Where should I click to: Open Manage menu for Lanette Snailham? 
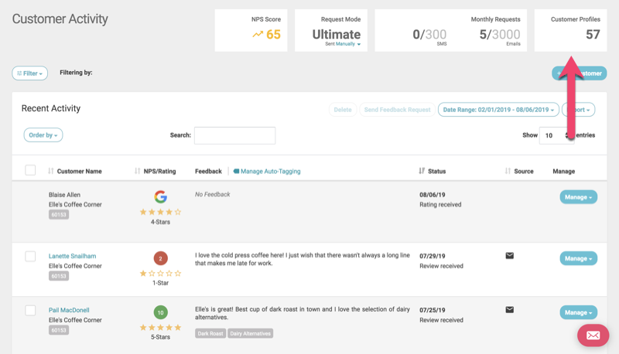click(578, 259)
